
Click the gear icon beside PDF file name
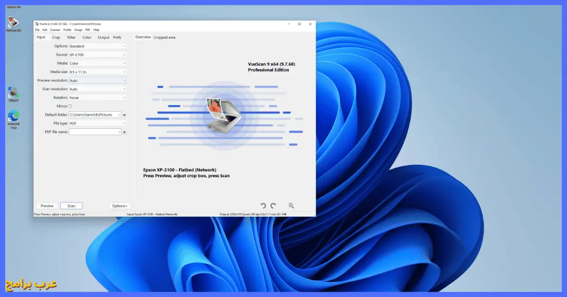click(125, 132)
